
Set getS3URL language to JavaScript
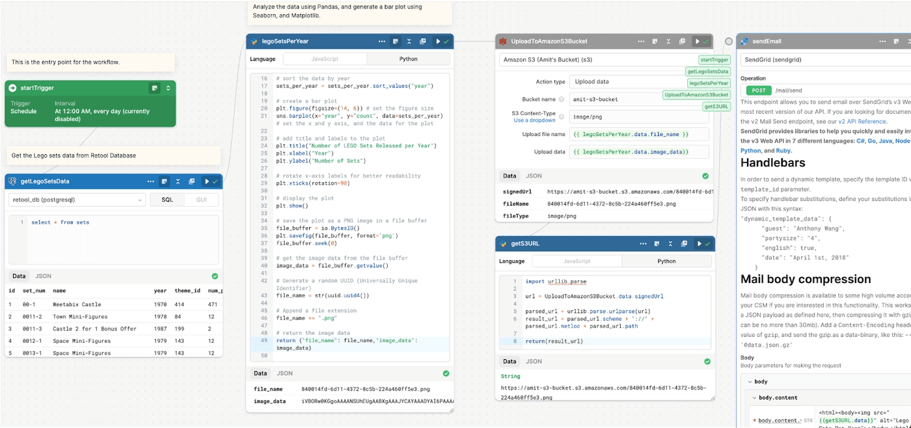pos(577,261)
